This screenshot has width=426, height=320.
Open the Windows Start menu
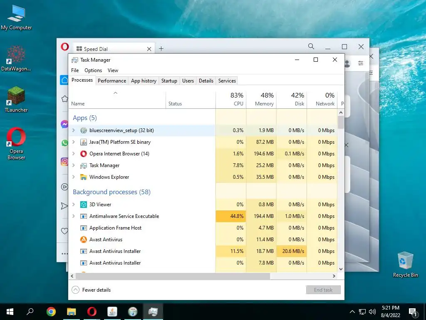[10, 312]
